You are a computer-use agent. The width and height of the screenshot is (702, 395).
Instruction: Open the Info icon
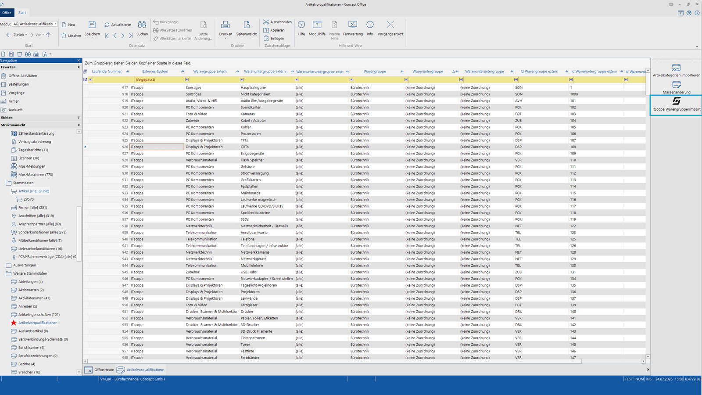[370, 25]
